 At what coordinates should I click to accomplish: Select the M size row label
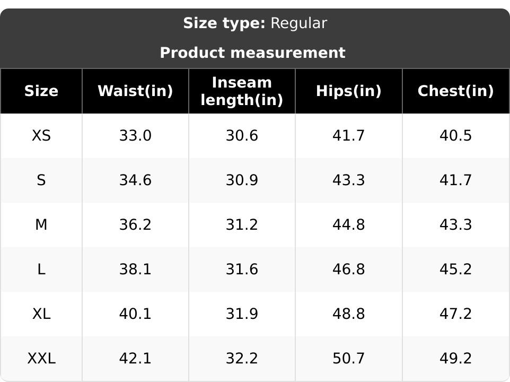[x=41, y=224]
